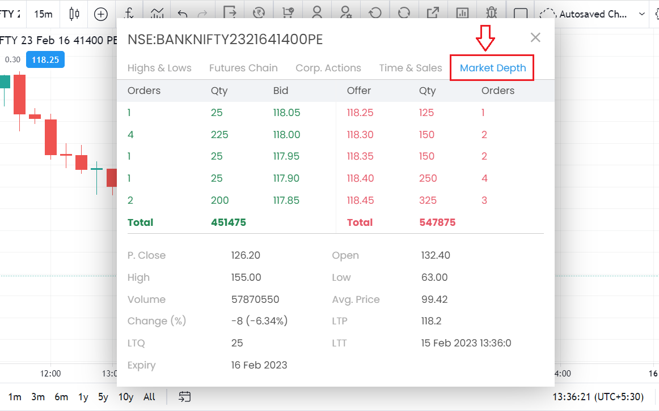Click the Low value 63.00
The height and width of the screenshot is (411, 659).
pyautogui.click(x=434, y=277)
